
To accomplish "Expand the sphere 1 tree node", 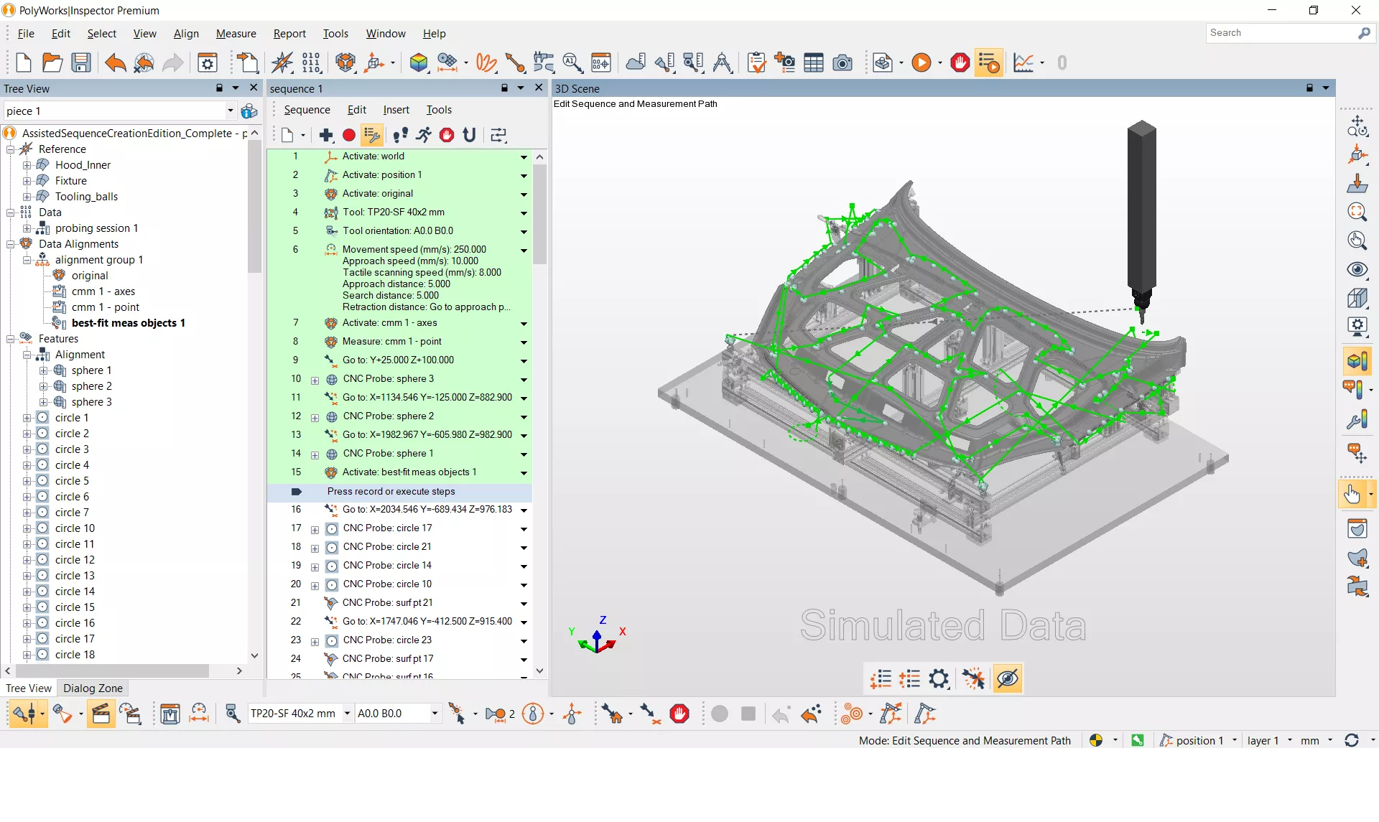I will click(43, 370).
